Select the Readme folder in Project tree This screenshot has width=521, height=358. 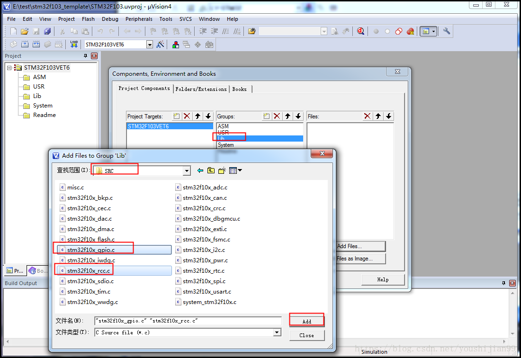(x=44, y=115)
